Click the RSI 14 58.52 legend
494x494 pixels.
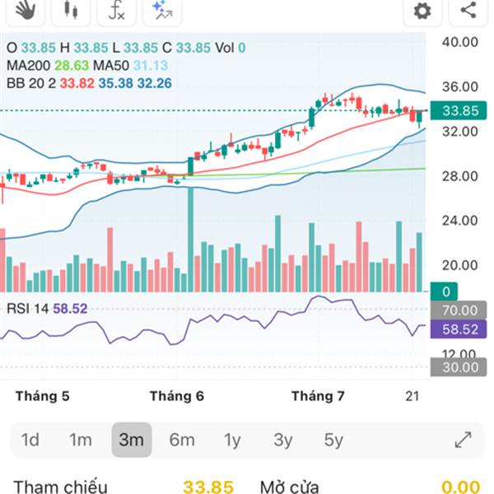click(x=47, y=309)
